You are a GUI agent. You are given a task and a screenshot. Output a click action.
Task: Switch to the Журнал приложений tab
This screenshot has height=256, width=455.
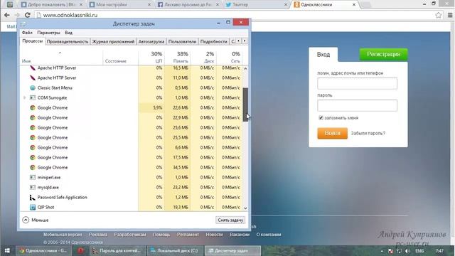(113, 41)
